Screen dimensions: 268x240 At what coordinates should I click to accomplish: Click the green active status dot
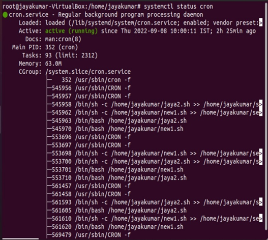click(x=5, y=15)
